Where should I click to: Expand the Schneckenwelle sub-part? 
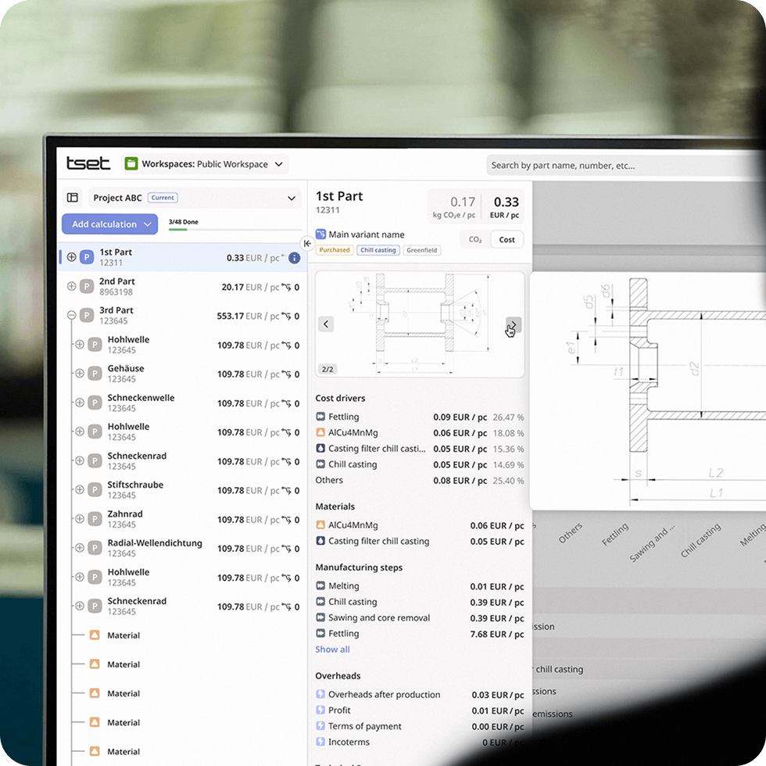pos(80,403)
